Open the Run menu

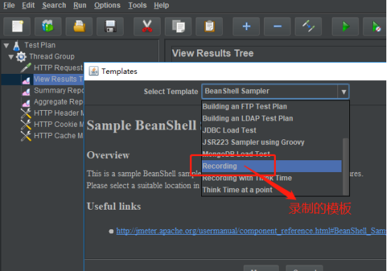click(x=80, y=6)
